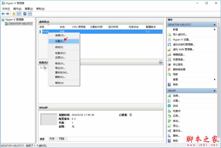Viewport: 221px width, 148px height.
Task: Sort by 状态 column header
Action: coord(65,27)
